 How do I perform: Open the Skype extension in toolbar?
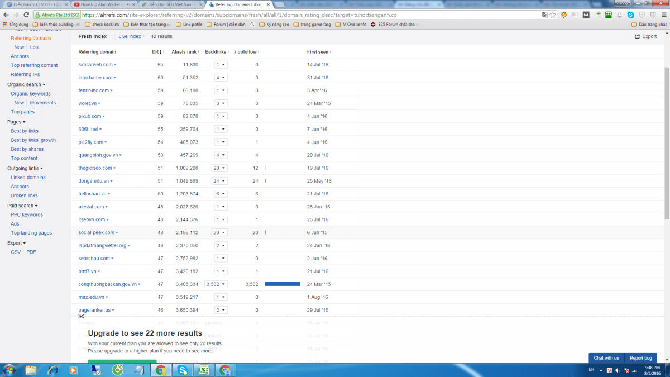click(x=630, y=15)
